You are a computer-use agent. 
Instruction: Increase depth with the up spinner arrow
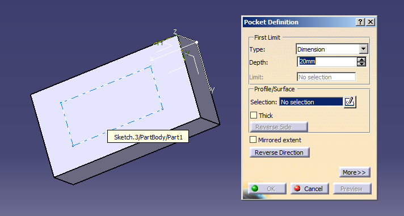click(361, 60)
